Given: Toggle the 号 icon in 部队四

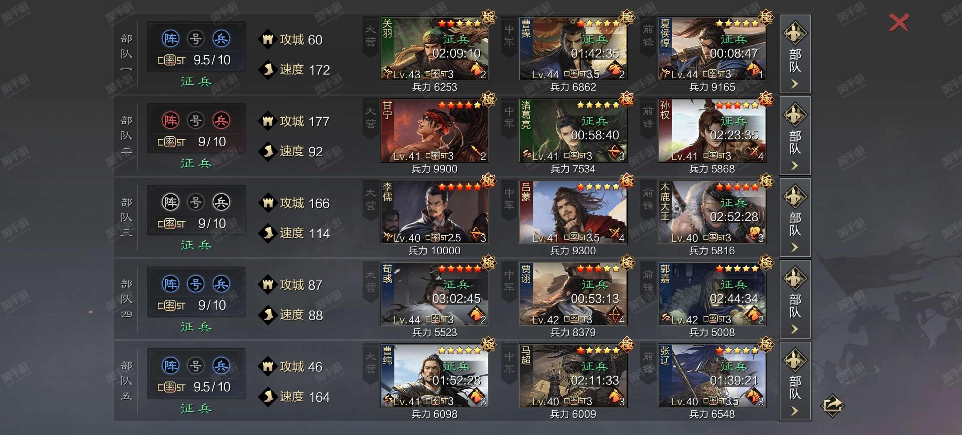Looking at the screenshot, I should (x=196, y=284).
